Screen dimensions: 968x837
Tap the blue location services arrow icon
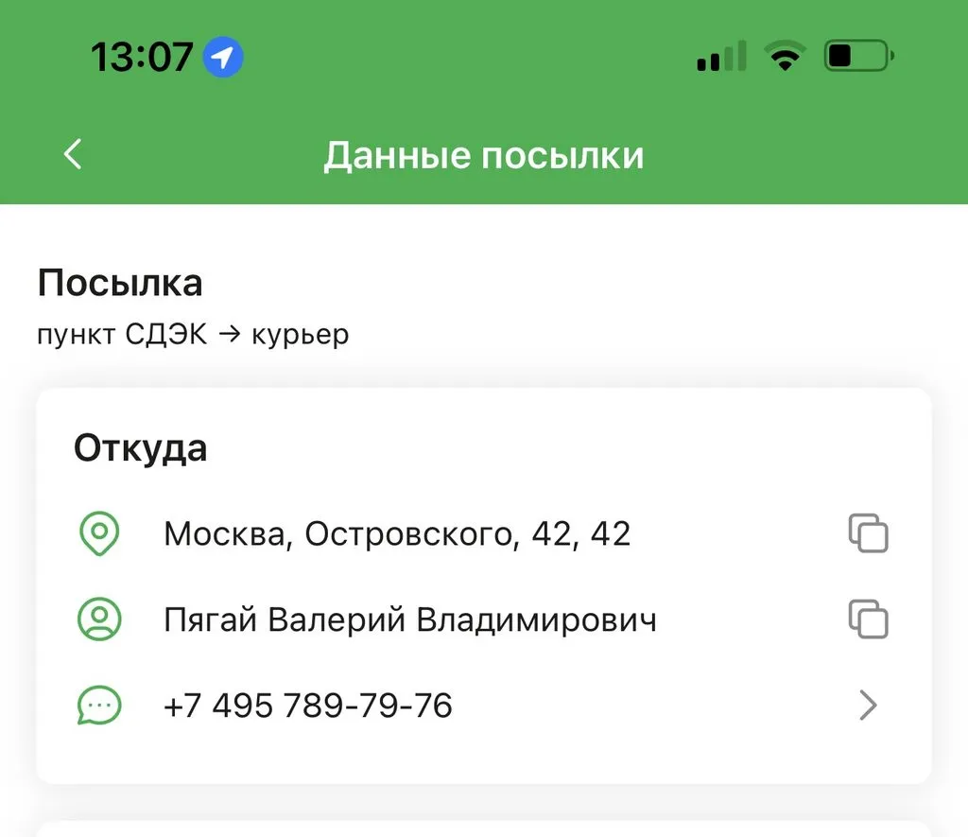223,58
